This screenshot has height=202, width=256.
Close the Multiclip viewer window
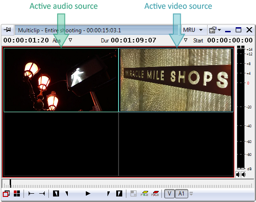click(x=249, y=30)
